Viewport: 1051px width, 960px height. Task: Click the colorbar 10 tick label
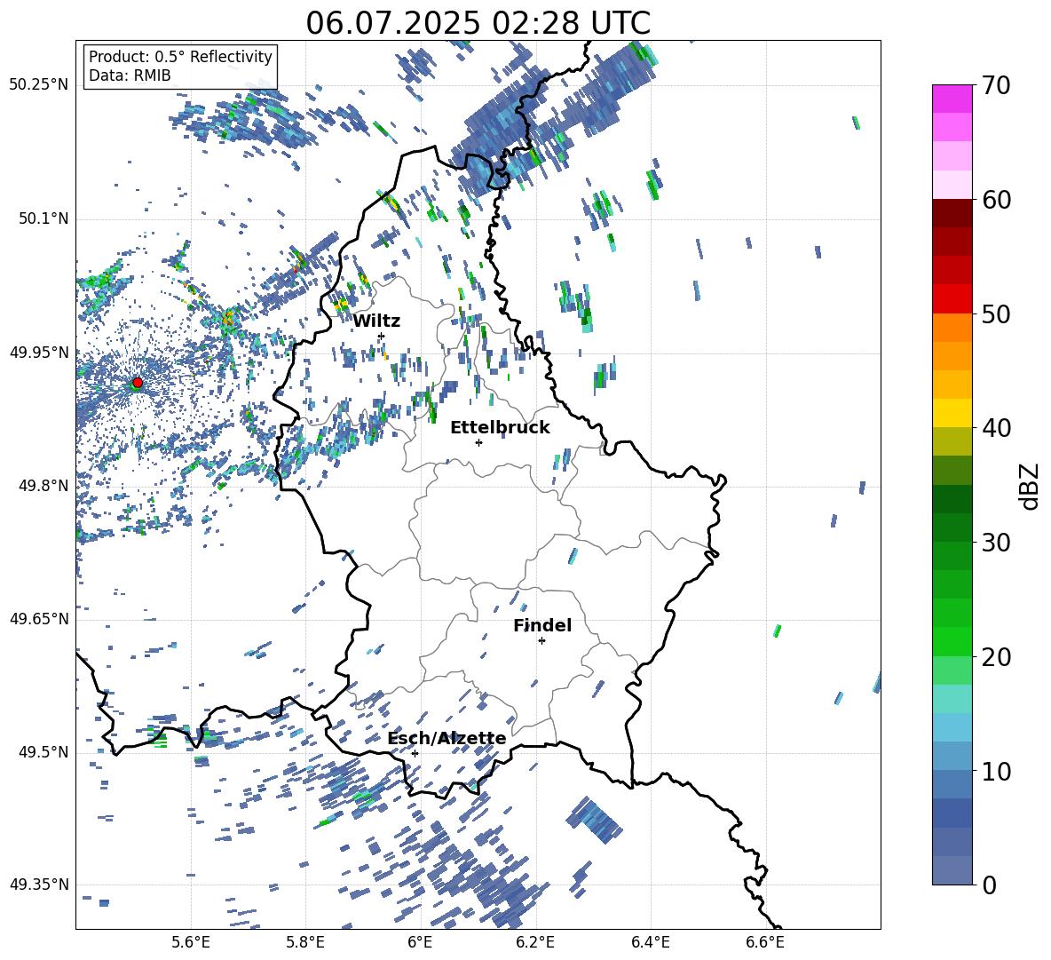coord(996,771)
